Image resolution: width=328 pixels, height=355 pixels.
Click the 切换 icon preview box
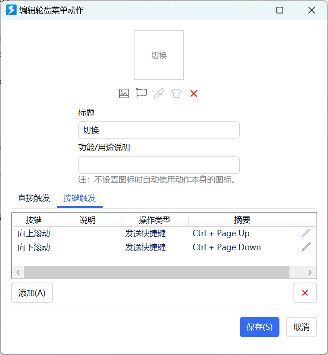tap(159, 55)
